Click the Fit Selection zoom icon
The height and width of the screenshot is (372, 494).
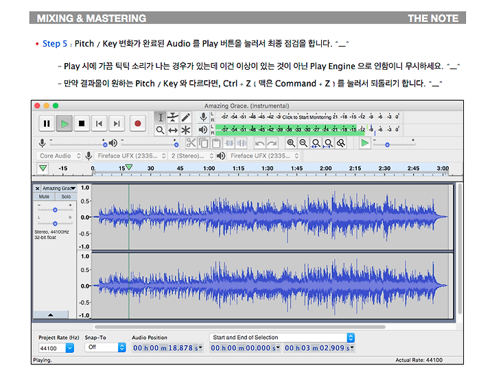[x=316, y=143]
